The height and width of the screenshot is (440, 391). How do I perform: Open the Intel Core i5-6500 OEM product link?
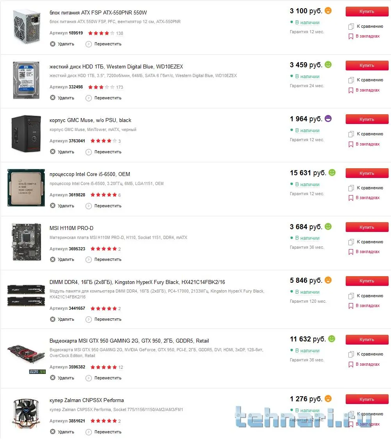coord(90,174)
